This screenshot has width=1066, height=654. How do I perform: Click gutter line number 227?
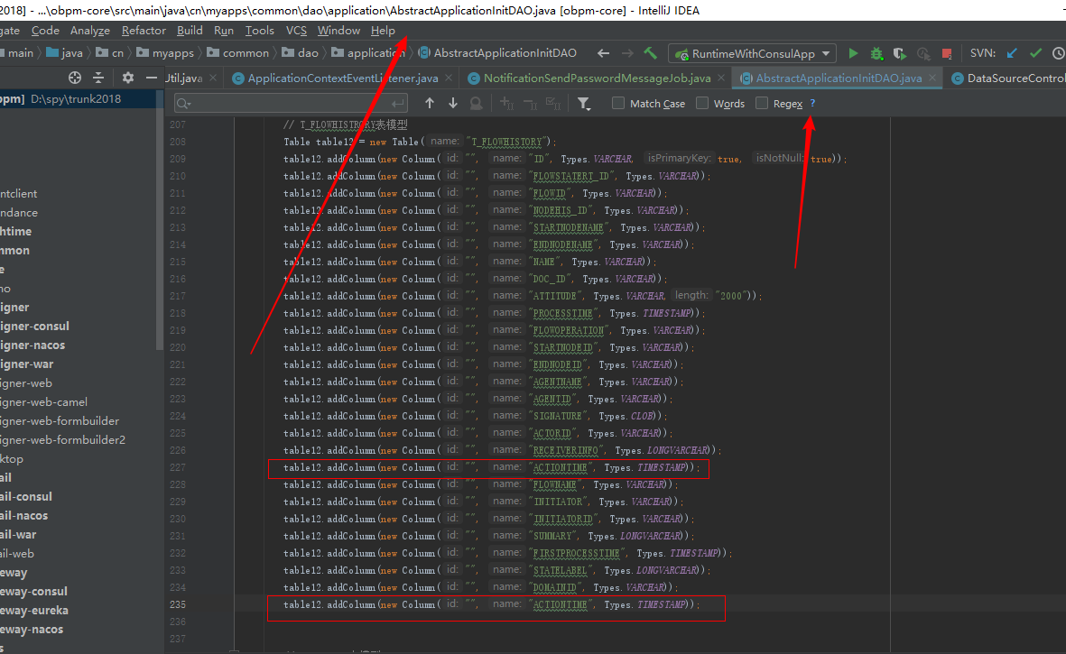pyautogui.click(x=178, y=467)
